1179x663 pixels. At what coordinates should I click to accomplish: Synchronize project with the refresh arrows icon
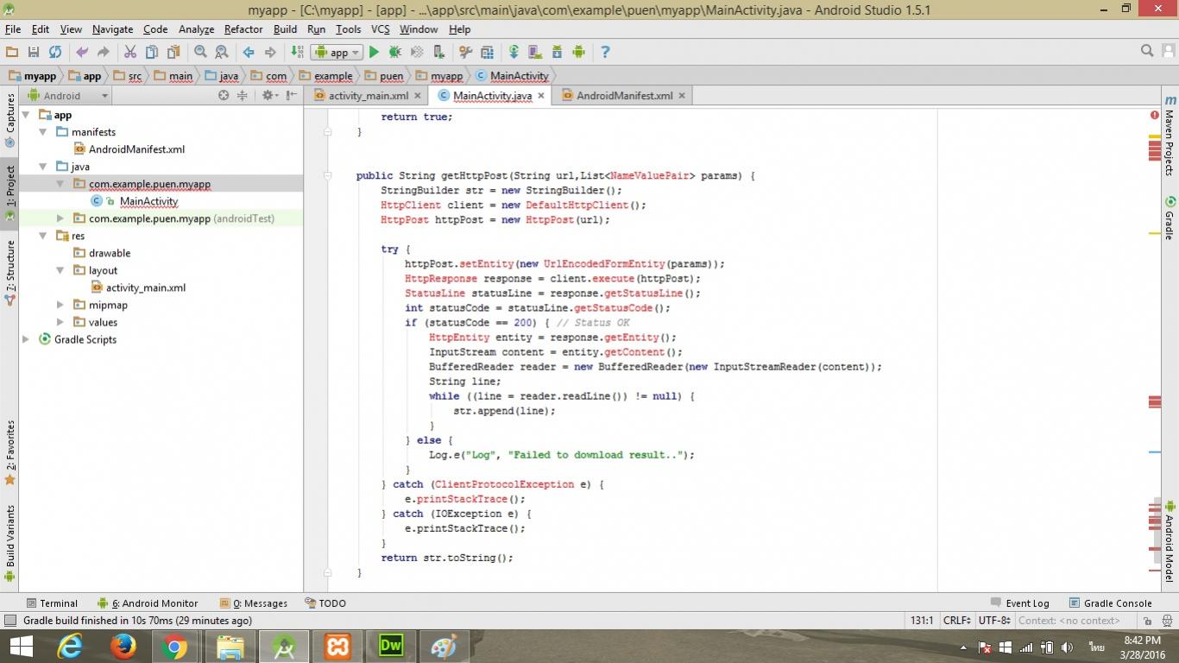(x=55, y=52)
